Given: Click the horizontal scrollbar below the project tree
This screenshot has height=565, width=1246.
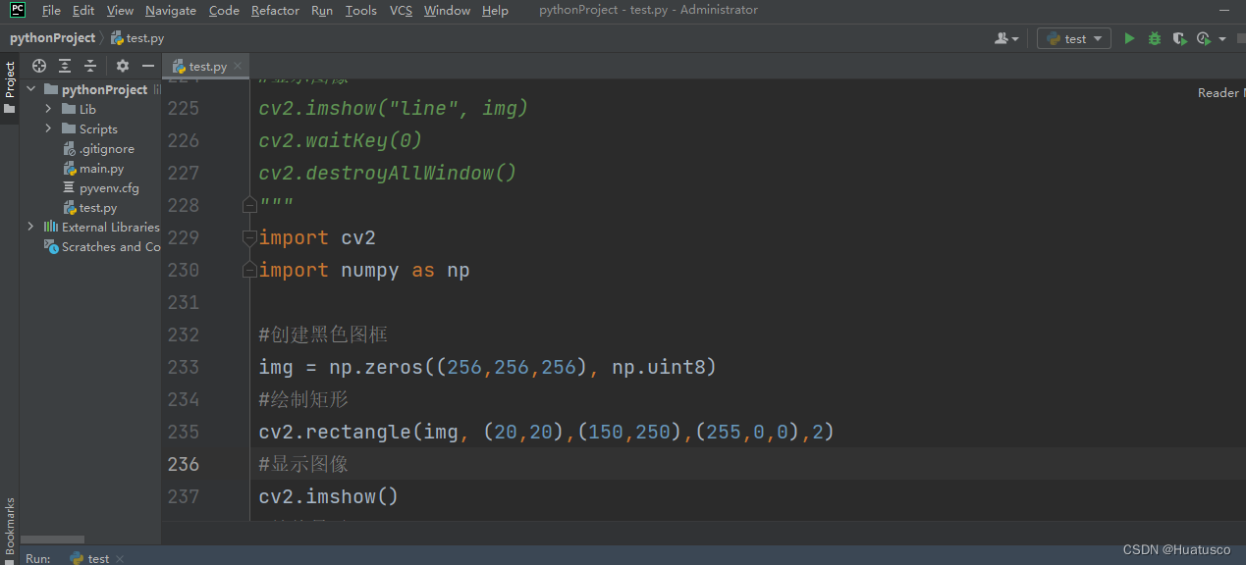Looking at the screenshot, I should (x=52, y=539).
